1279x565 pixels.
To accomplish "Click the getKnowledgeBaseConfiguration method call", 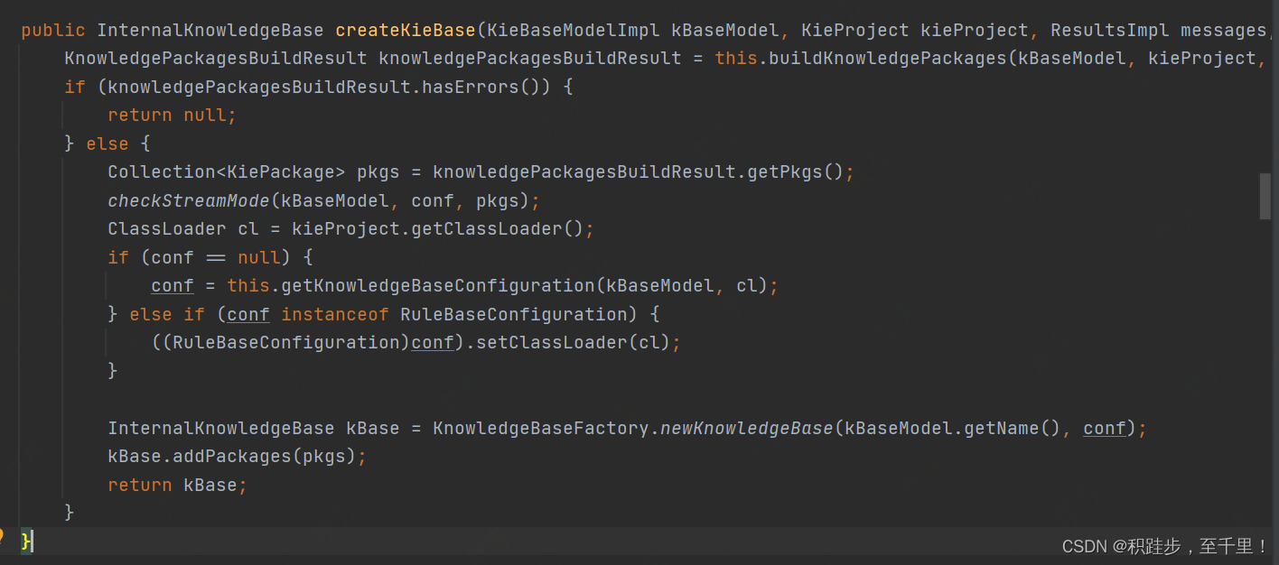I will click(438, 286).
